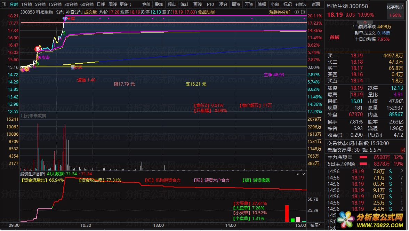Click the 游资狙击副图 indicator title
This screenshot has width=409, height=231.
pyautogui.click(x=33, y=174)
